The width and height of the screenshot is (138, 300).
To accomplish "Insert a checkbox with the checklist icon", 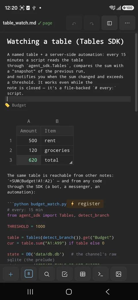I will click(65, 274).
